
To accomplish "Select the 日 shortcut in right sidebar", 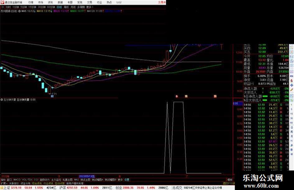I will tap(292, 128).
